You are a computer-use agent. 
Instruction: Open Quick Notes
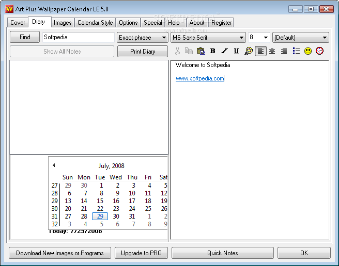point(223,253)
